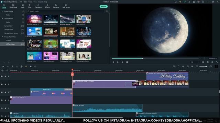Open the Normal 1.00x speed dropdown on Subscribe clip

[x=47, y=89]
